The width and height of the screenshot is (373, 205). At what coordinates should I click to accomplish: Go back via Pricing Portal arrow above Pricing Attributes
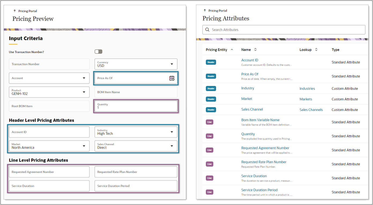(x=204, y=10)
